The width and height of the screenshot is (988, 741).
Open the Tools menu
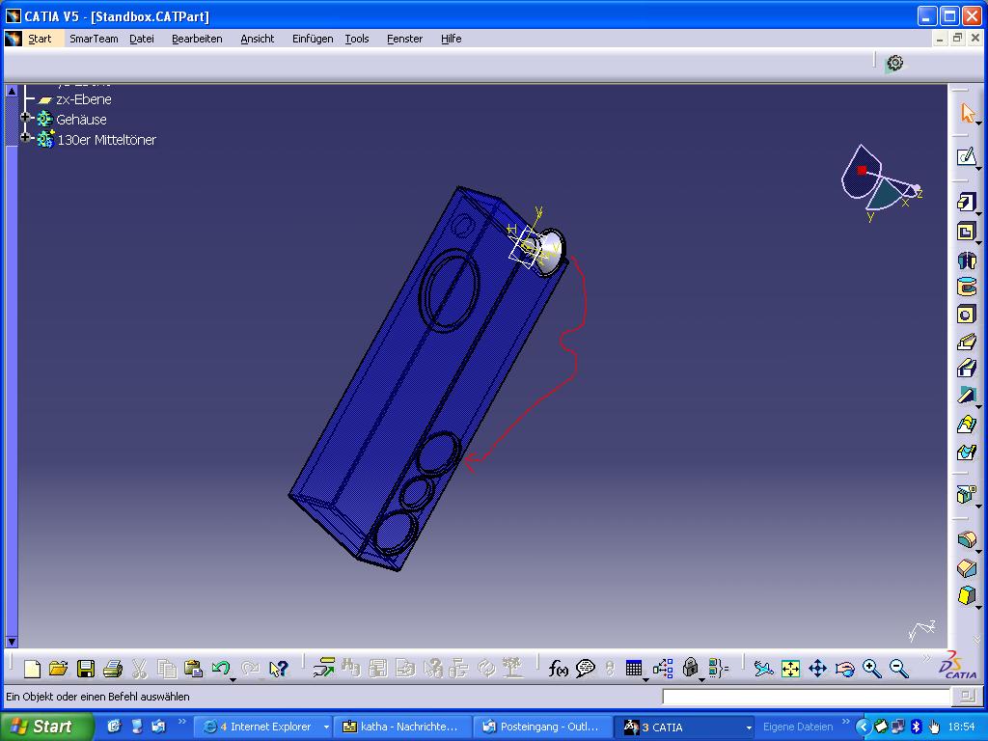[357, 39]
